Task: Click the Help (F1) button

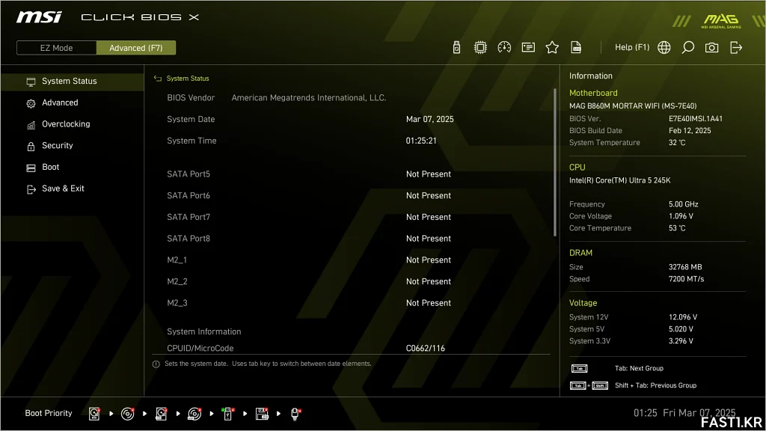Action: point(632,47)
